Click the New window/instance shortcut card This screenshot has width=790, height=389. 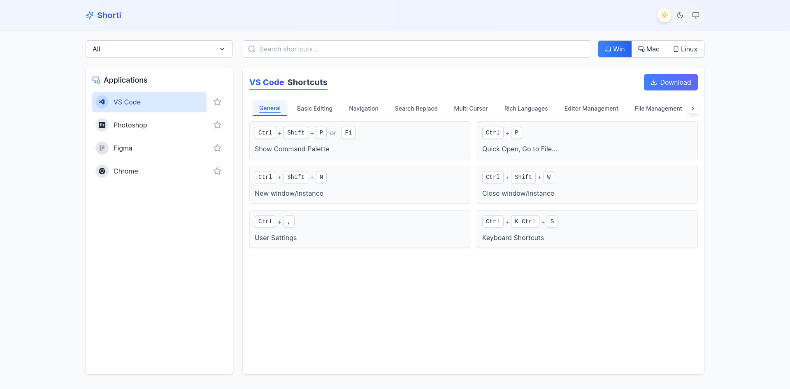[360, 185]
